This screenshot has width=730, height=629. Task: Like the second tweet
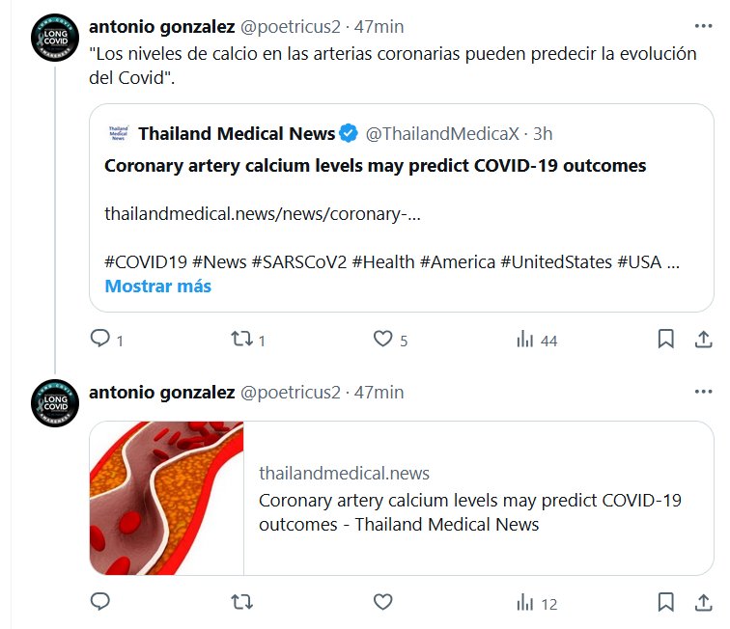(x=383, y=603)
